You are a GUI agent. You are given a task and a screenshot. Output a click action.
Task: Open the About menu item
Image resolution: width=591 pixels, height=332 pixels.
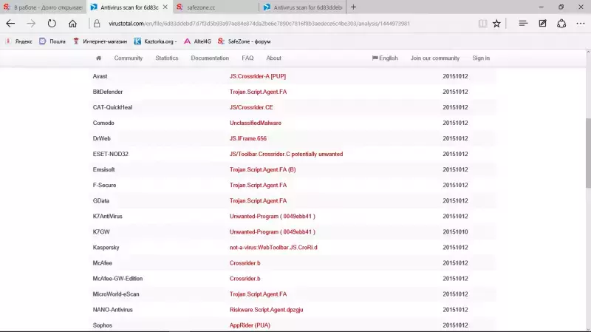(x=273, y=58)
